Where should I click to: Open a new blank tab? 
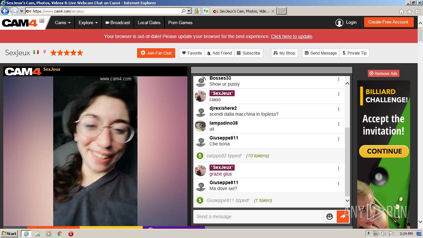click(282, 11)
